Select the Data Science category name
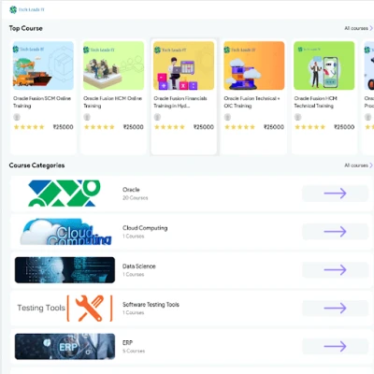Image resolution: width=374 pixels, height=374 pixels. 139,266
